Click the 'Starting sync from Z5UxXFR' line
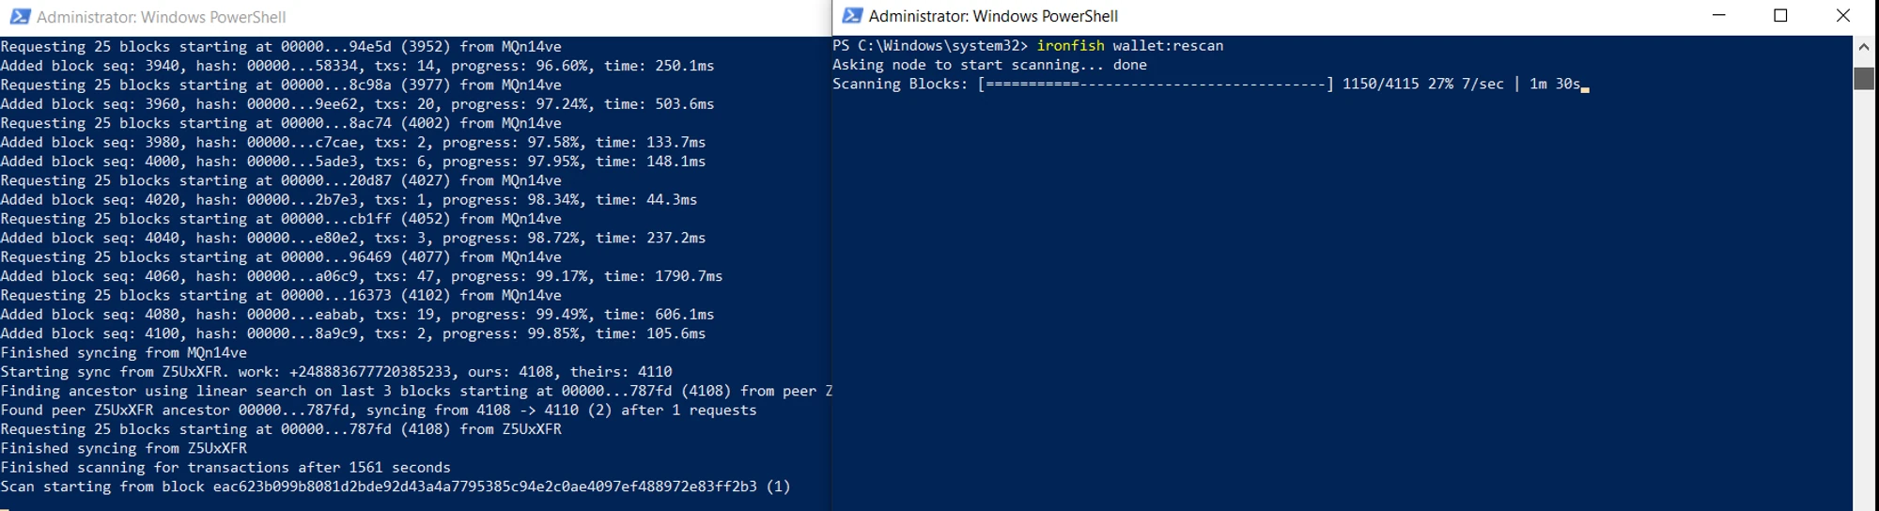Viewport: 1879px width, 511px height. pyautogui.click(x=335, y=372)
